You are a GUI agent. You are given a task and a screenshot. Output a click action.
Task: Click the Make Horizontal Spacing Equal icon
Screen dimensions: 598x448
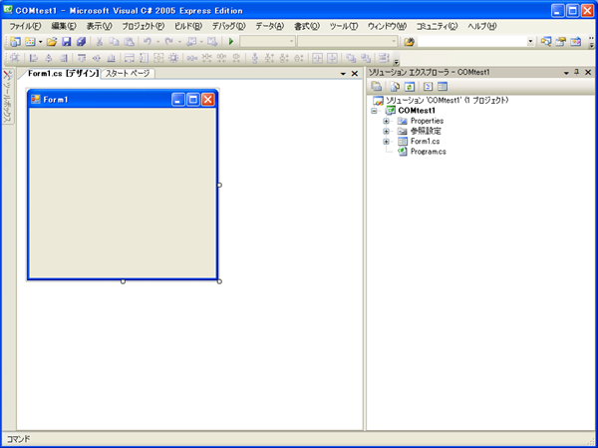191,58
